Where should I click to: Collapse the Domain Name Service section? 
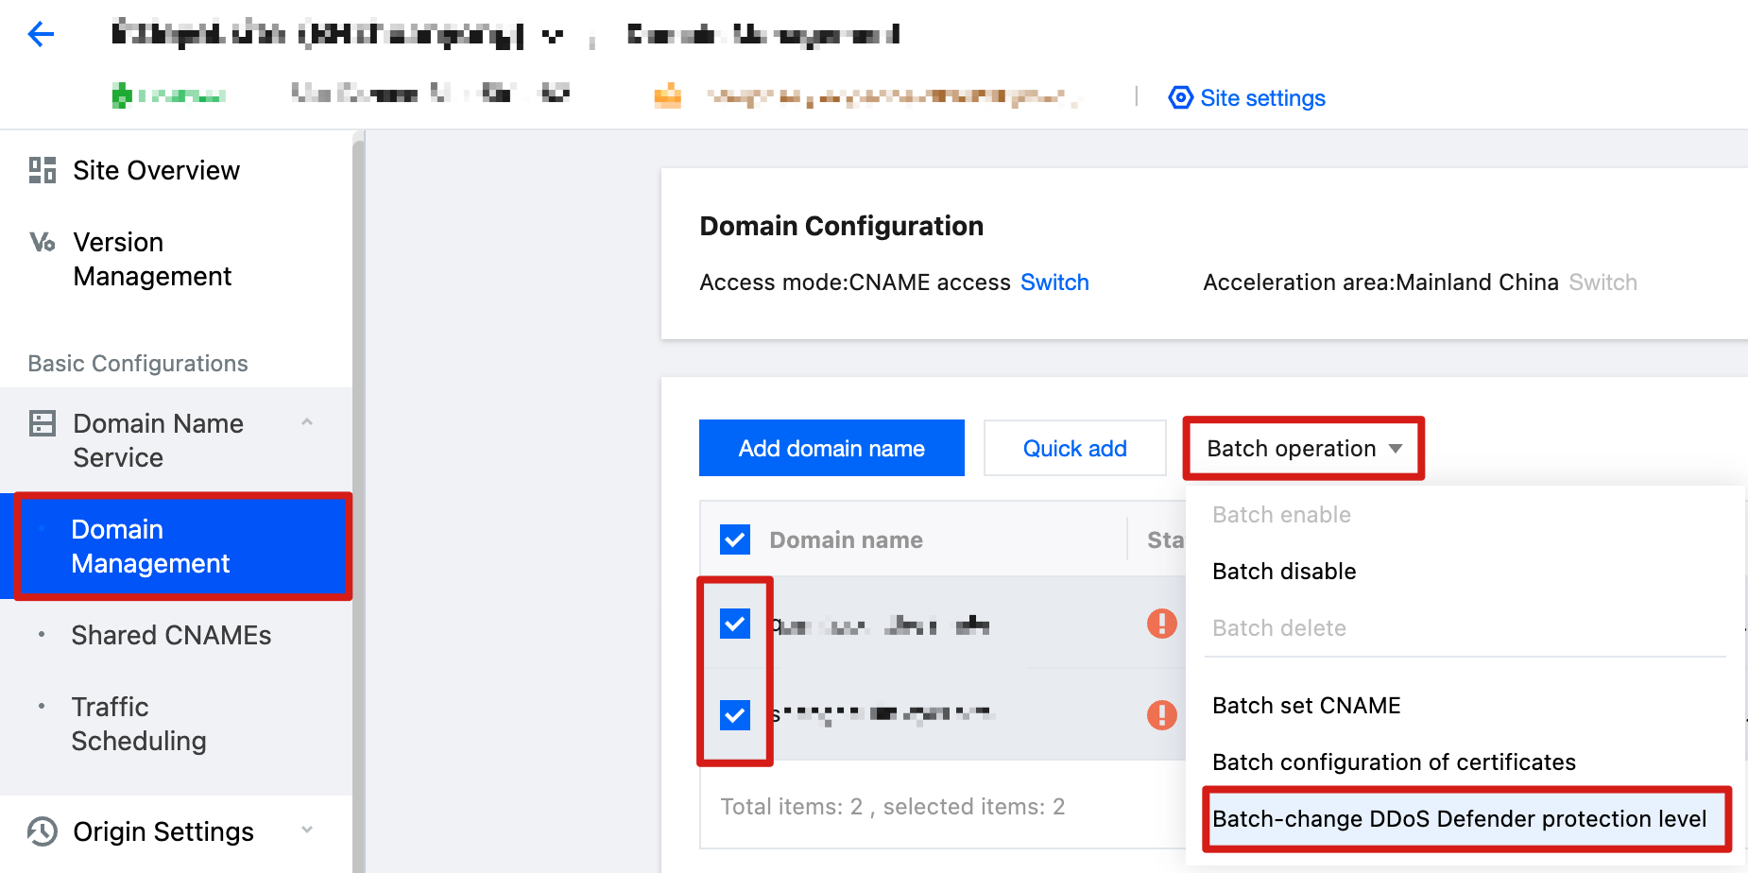[307, 422]
